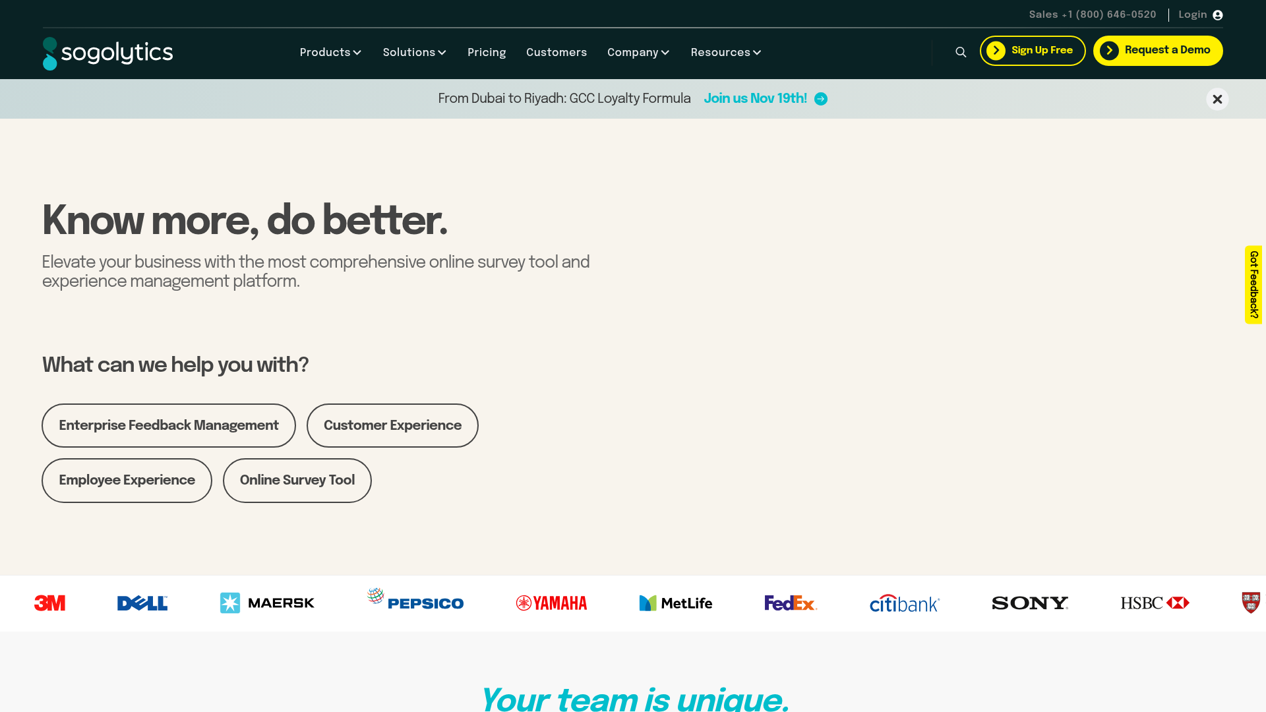Expand the Resources dropdown
This screenshot has width=1266, height=712.
[x=725, y=52]
